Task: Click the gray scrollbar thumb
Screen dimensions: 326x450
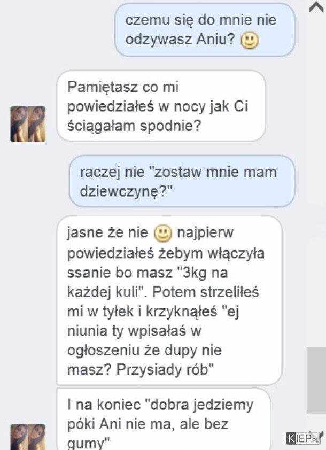Action: click(316, 380)
